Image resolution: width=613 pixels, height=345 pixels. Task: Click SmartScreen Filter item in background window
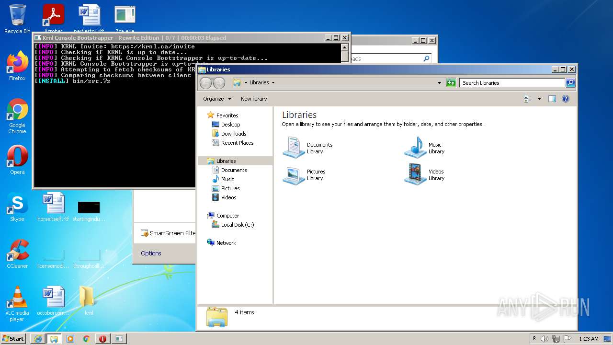[168, 233]
